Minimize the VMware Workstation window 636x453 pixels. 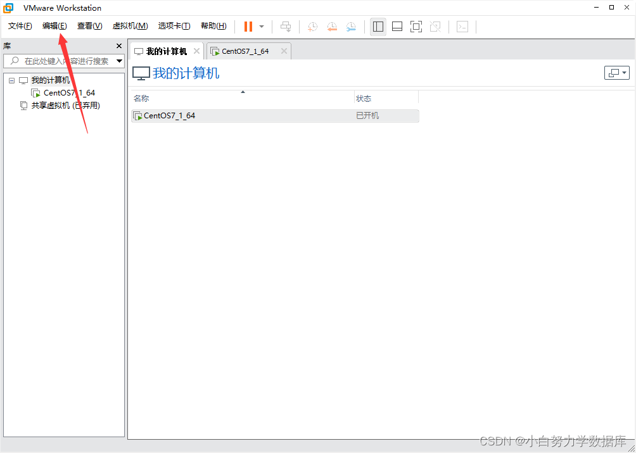click(x=596, y=8)
